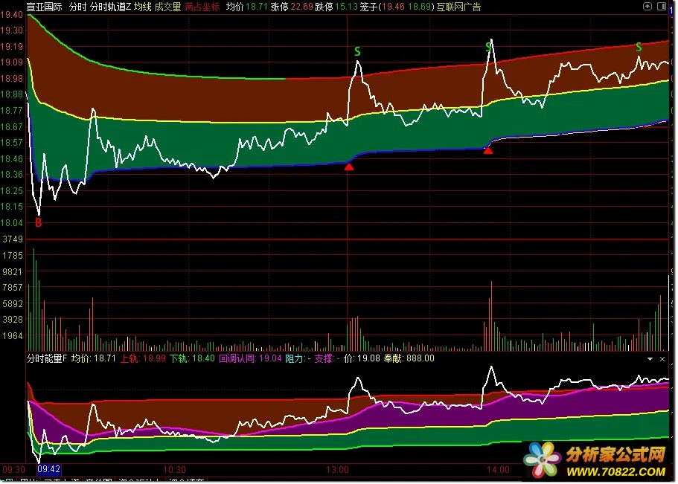Screen dimensions: 678x484
Task: Select the 分时轨道Z indicator name
Action: pyautogui.click(x=110, y=7)
